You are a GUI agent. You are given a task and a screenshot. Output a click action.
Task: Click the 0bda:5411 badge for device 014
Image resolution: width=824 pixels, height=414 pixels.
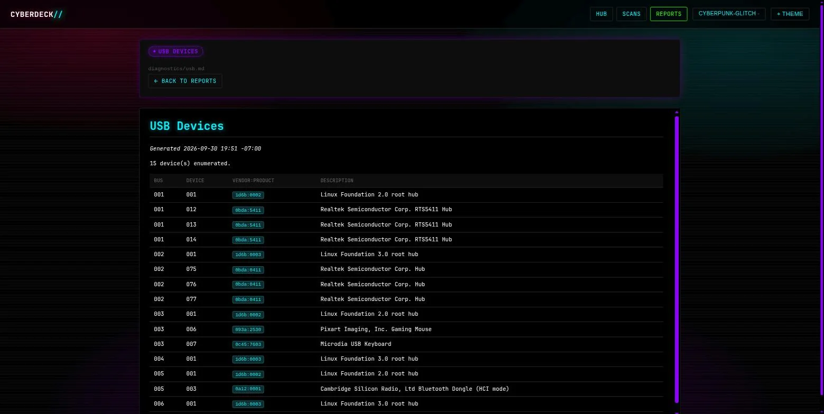248,240
